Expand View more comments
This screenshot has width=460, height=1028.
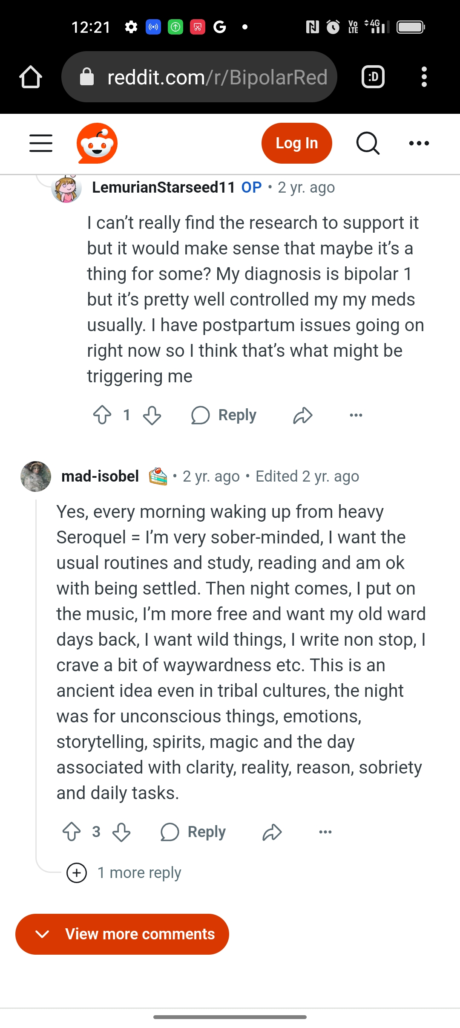pyautogui.click(x=122, y=934)
